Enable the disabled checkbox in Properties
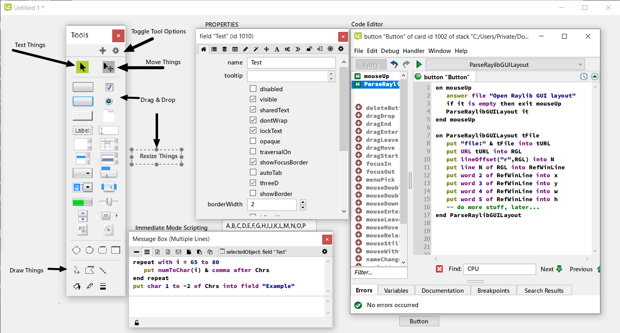 253,89
